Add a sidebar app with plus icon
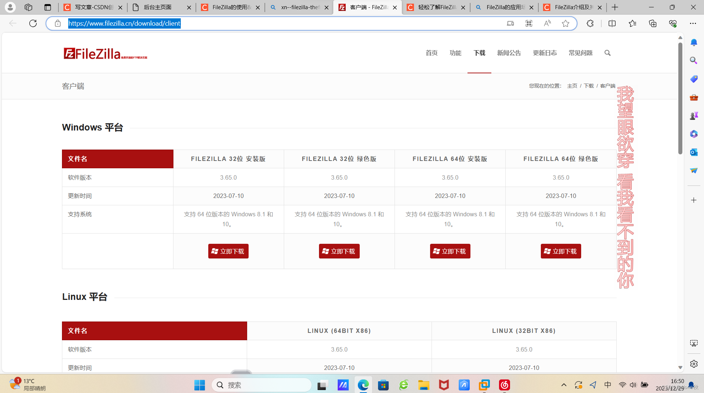The image size is (704, 393). point(694,200)
